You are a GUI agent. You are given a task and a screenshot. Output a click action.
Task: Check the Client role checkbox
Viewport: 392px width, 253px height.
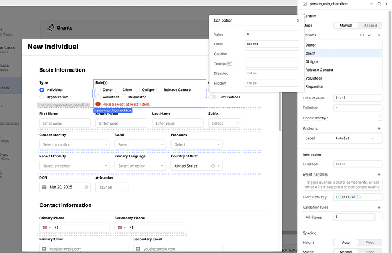tap(118, 90)
